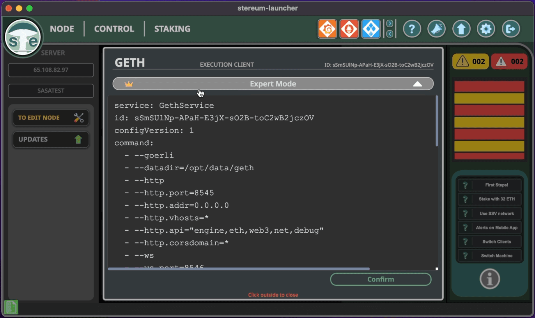Open the blue diamond service icon
535x318 pixels.
(x=371, y=29)
